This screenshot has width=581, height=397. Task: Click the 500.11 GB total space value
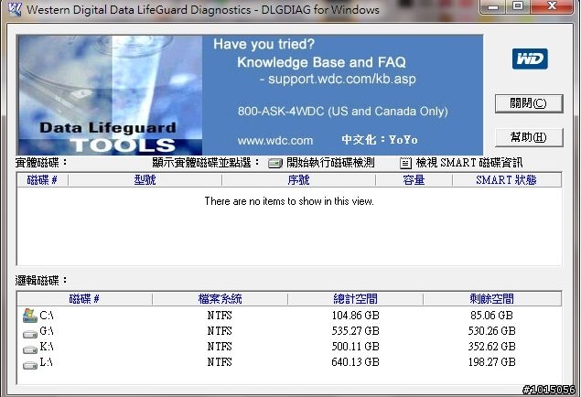tap(355, 347)
